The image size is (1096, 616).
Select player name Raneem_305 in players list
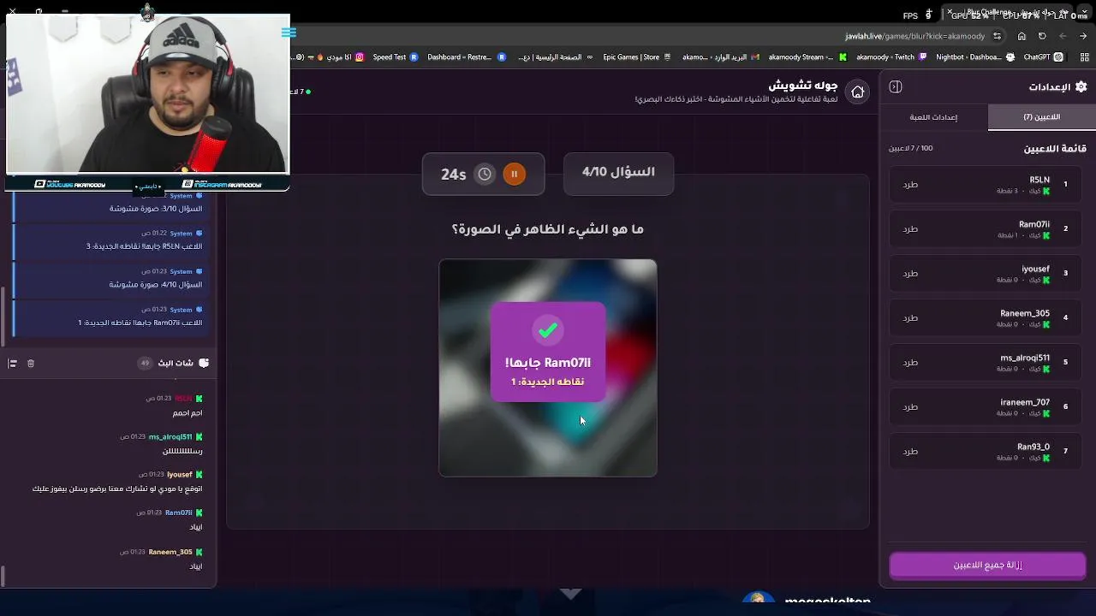coord(1025,313)
